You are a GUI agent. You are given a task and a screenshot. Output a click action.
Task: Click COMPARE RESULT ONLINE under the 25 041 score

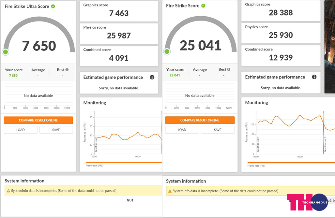pyautogui.click(x=200, y=120)
